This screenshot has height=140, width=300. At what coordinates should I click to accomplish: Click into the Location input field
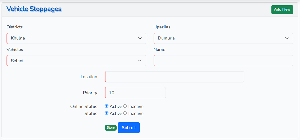tap(174, 77)
